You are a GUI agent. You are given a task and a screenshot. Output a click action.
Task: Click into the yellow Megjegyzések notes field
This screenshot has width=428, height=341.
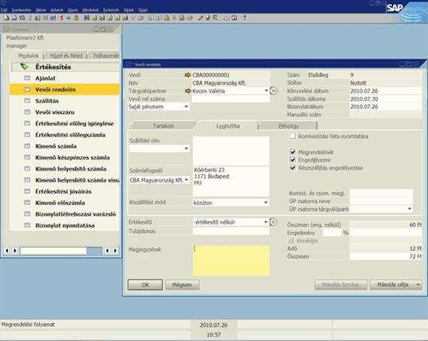click(231, 261)
